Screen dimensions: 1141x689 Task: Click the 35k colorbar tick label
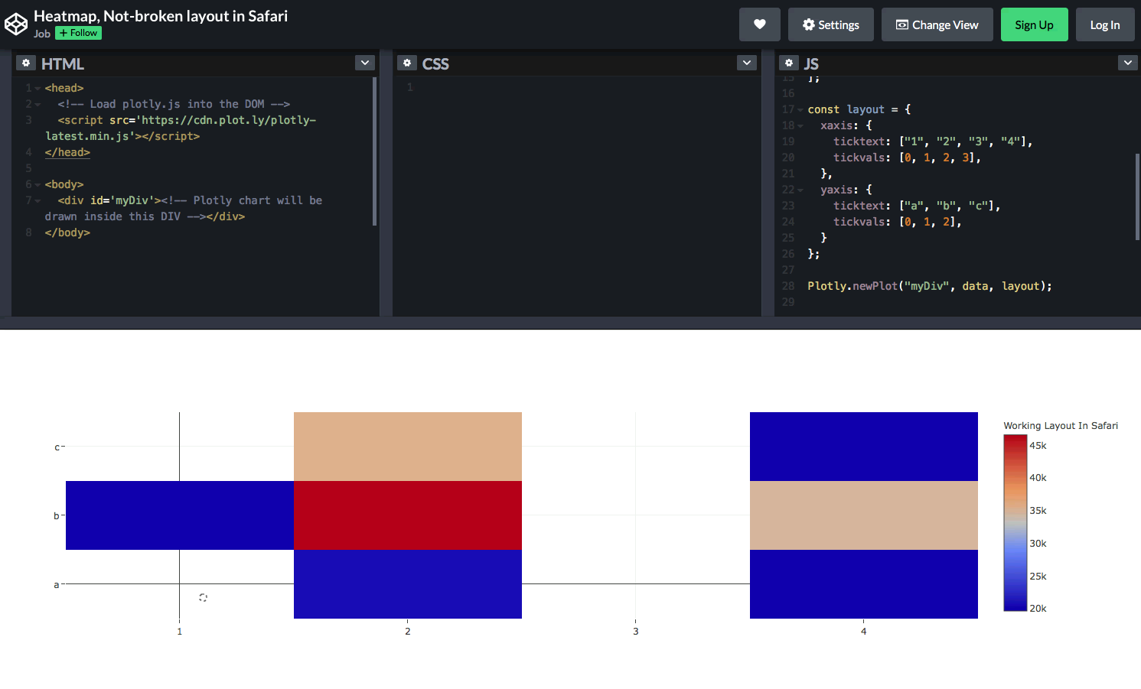click(1038, 511)
